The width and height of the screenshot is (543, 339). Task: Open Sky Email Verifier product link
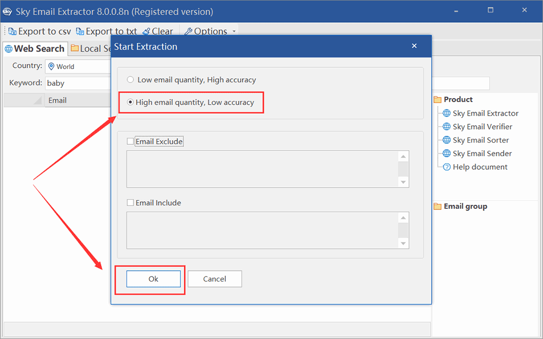482,126
